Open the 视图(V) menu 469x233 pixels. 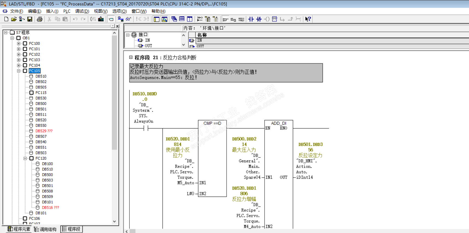[101, 11]
